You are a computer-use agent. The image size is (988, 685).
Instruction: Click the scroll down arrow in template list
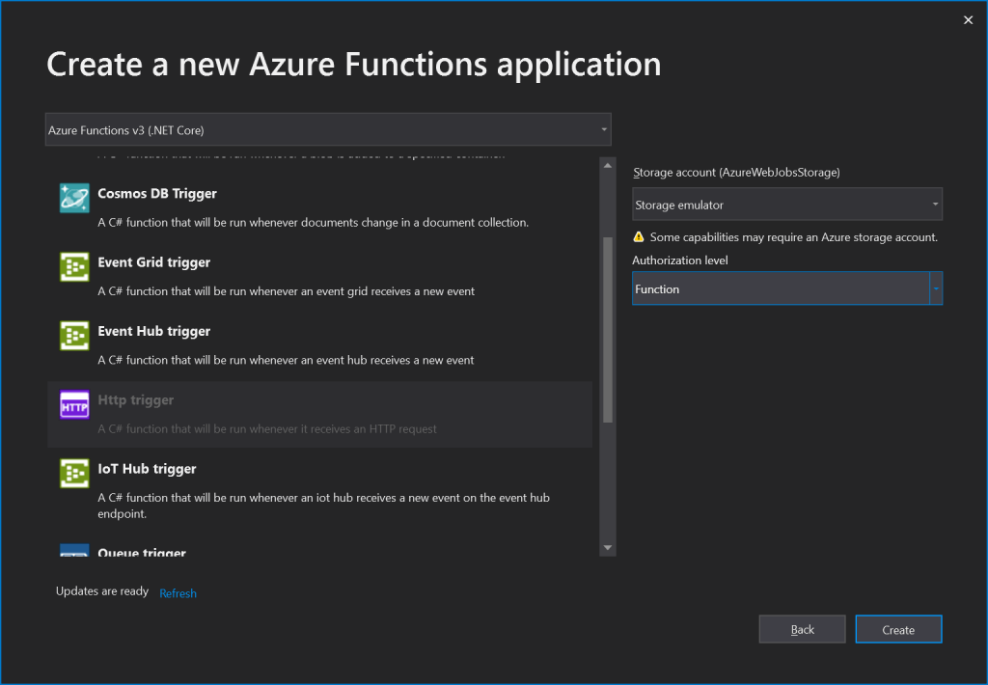click(x=607, y=547)
